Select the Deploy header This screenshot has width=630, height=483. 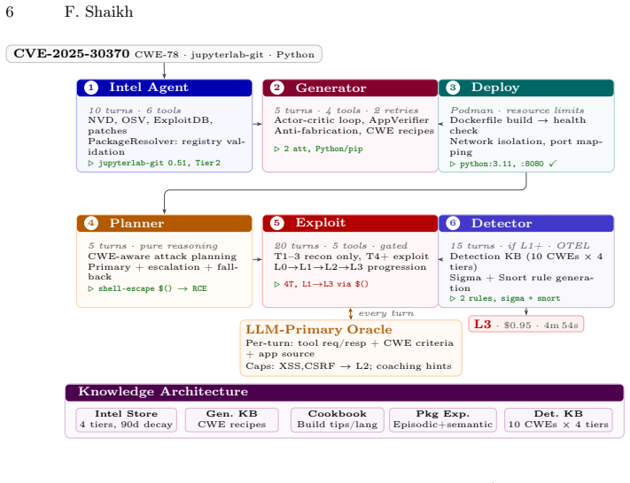(526, 88)
